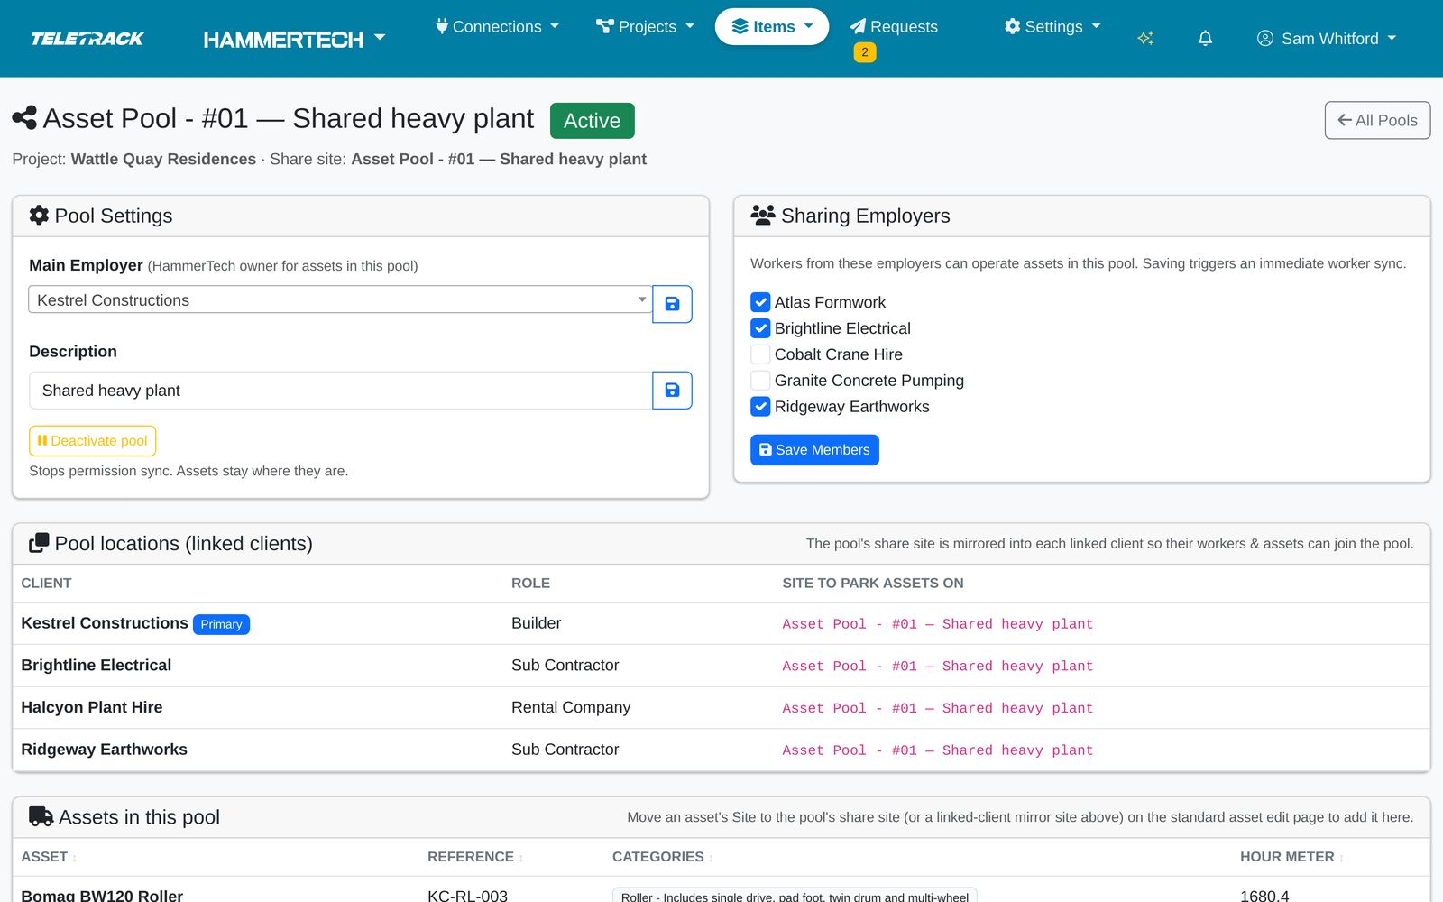Expand the Settings dropdown in navbar

[1052, 27]
